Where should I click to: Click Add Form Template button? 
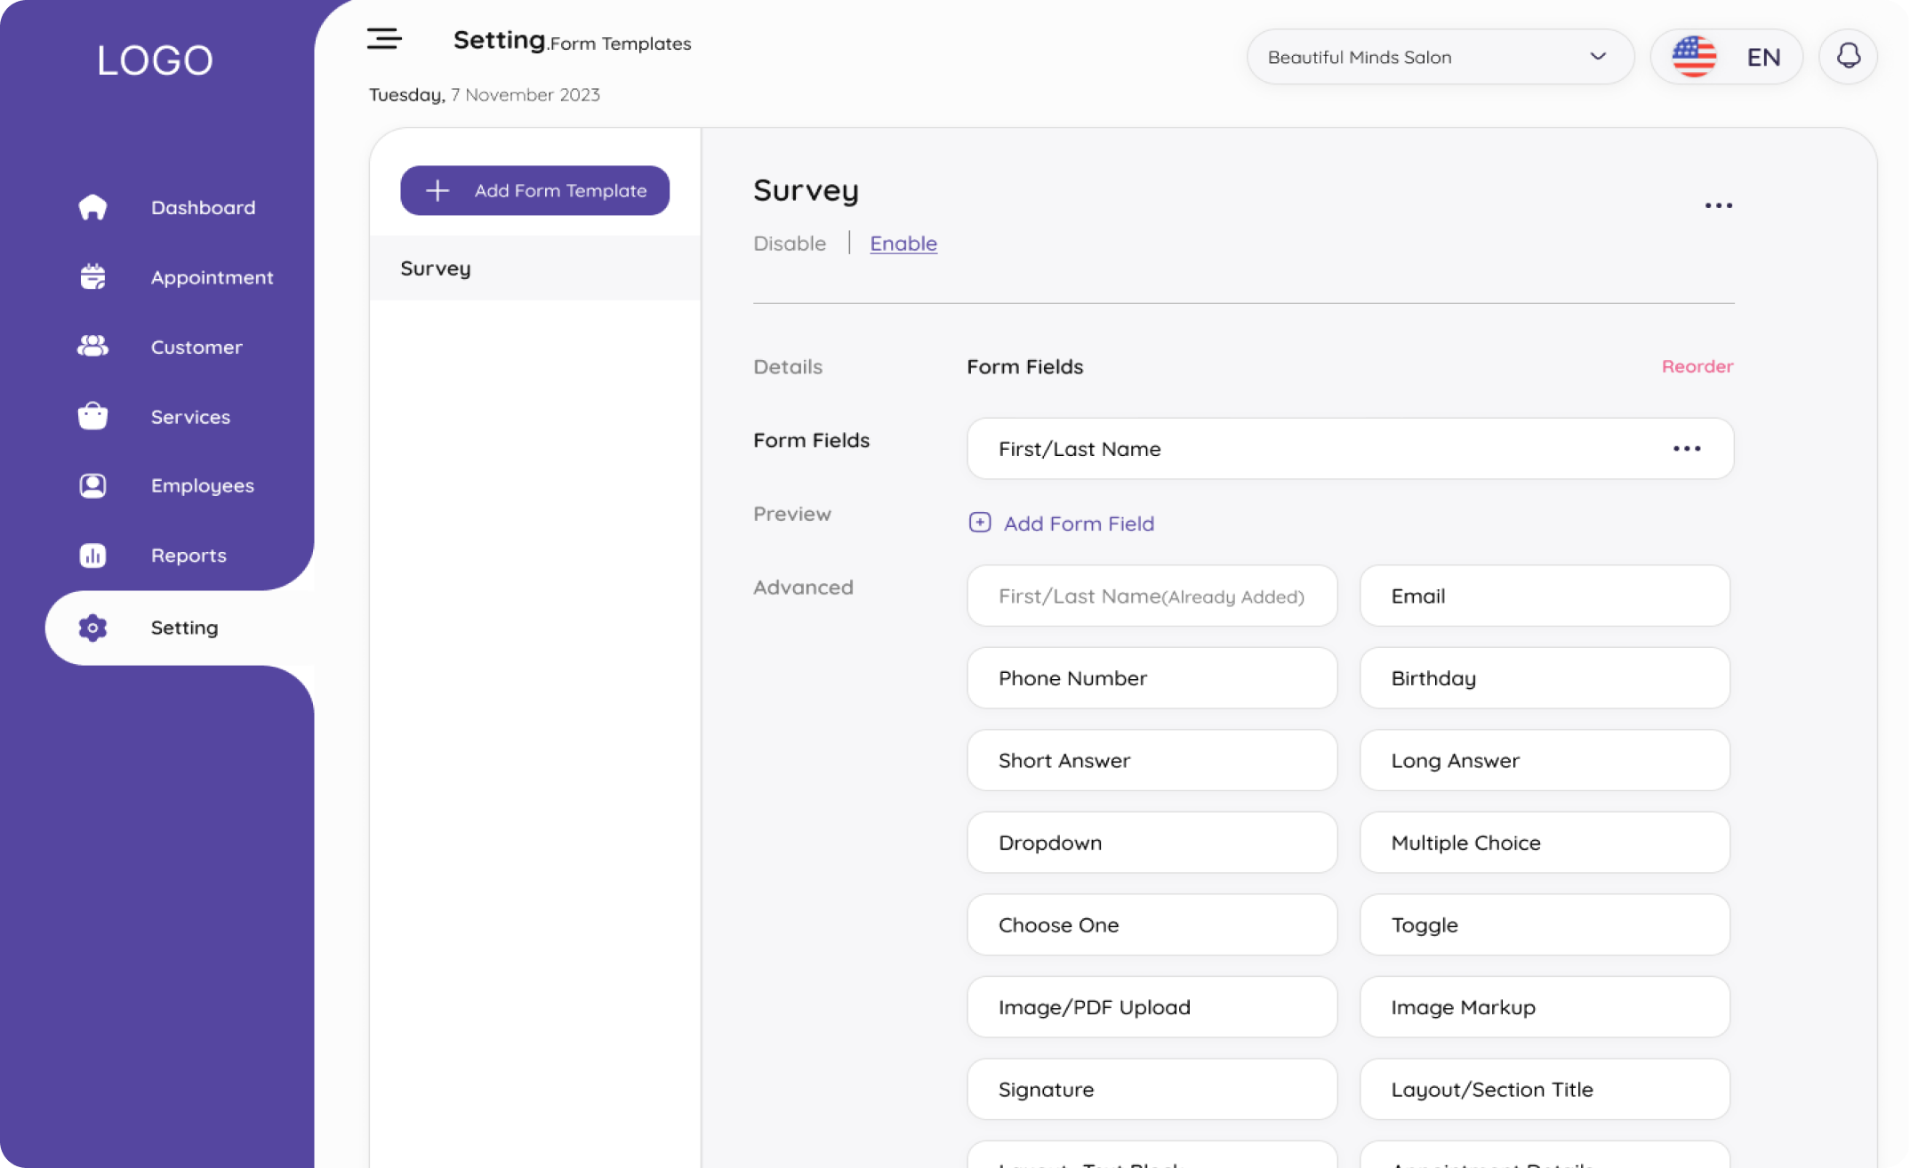click(x=534, y=190)
